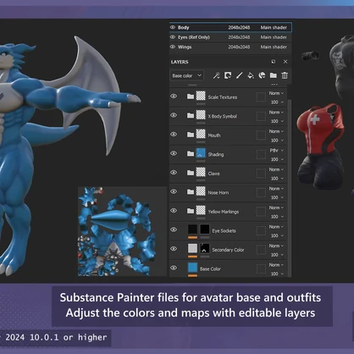Open opacity dropdown for Eye Sockets layer
The width and height of the screenshot is (354, 354).
pyautogui.click(x=277, y=235)
